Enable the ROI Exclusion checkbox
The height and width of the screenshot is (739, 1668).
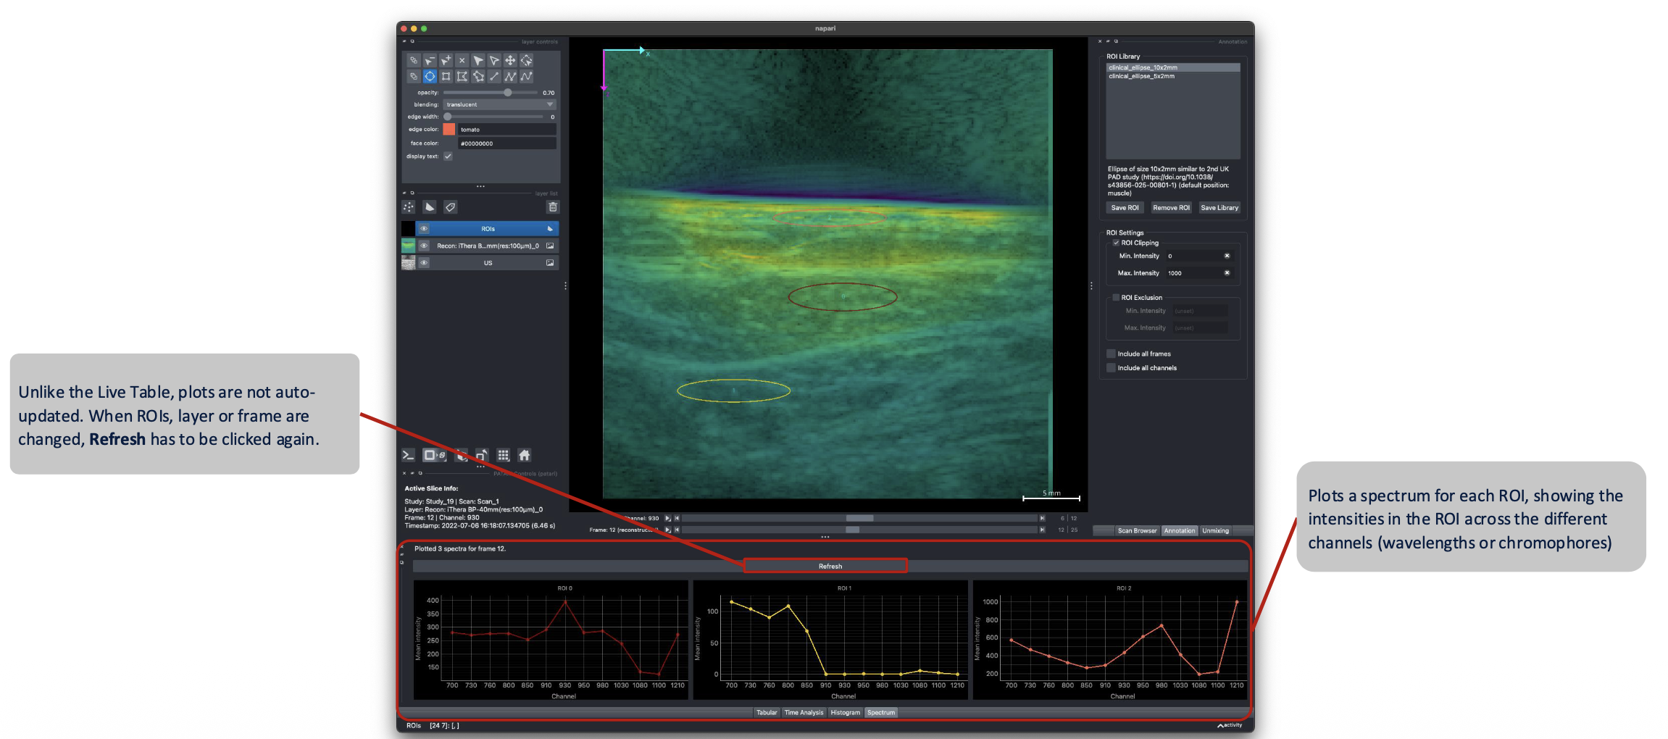point(1116,298)
